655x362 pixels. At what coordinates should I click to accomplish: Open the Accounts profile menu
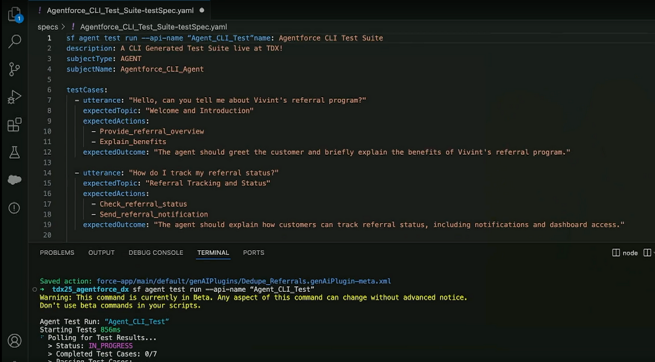pos(15,340)
